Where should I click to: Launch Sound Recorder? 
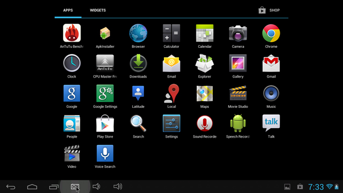point(204,123)
